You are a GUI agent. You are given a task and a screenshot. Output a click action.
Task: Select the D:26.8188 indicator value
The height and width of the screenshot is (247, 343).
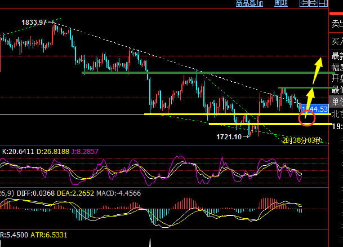(x=53, y=151)
